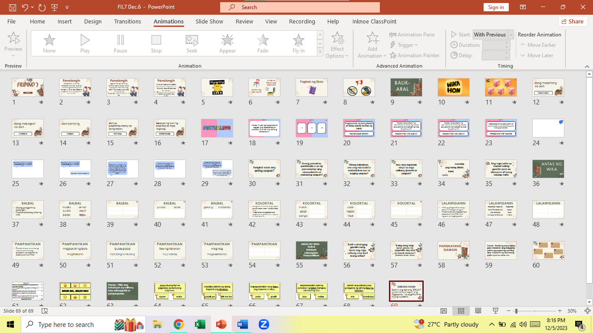593x333 pixels.
Task: Click the zoom in plus button
Action: click(560, 311)
